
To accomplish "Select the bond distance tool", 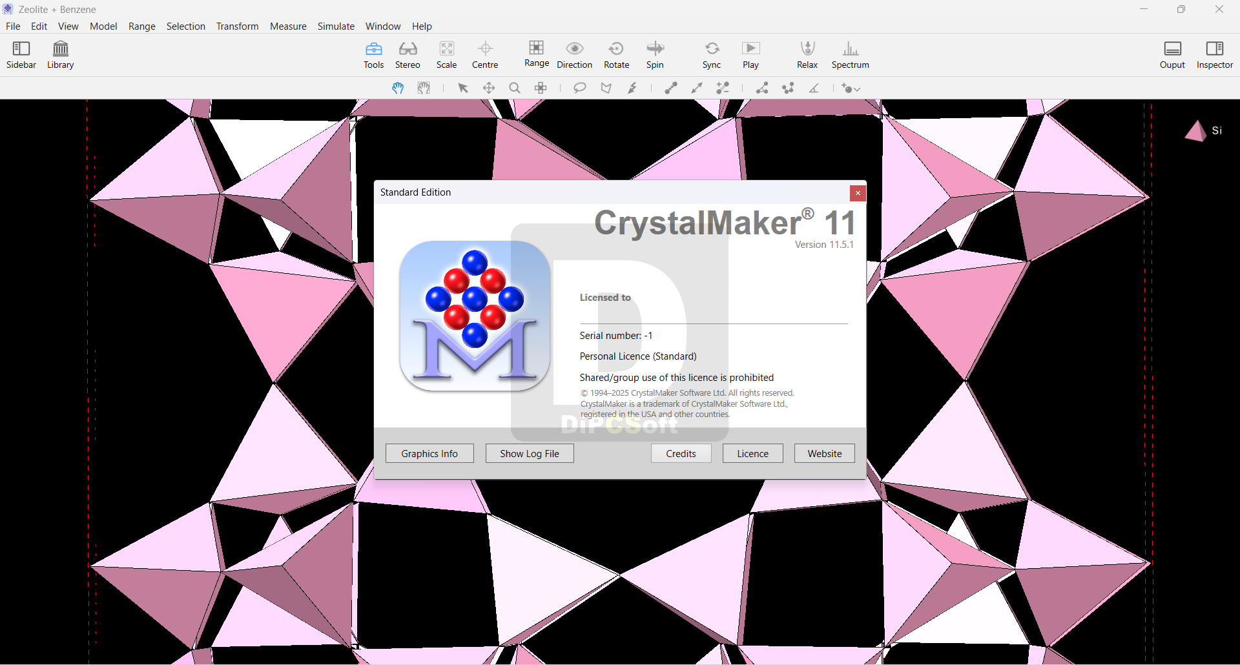I will (671, 88).
